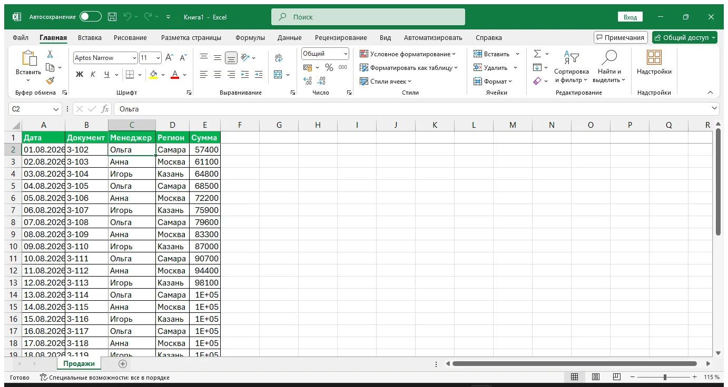
Task: Switch to the Данные tab
Action: pos(290,38)
